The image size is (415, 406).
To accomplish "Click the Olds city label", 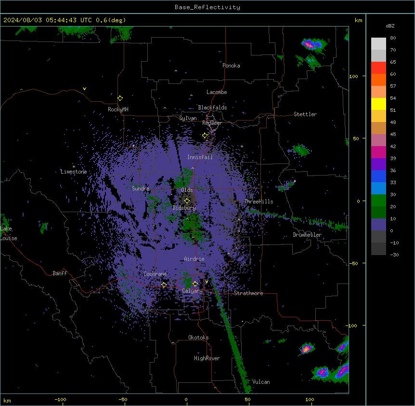I will [x=187, y=190].
